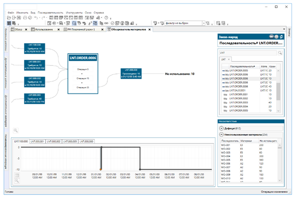Viewport: 300px width, 197px height.
Task: Close the LNT search result tab
Action: 229,59
